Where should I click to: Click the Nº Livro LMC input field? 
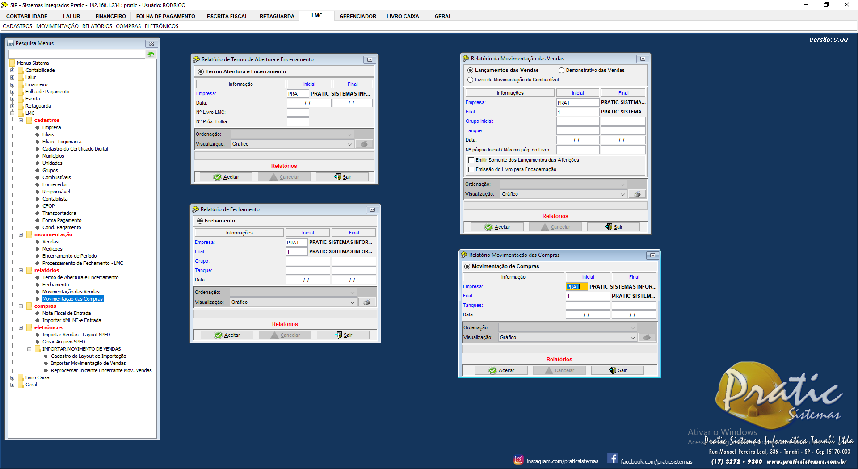[298, 113]
